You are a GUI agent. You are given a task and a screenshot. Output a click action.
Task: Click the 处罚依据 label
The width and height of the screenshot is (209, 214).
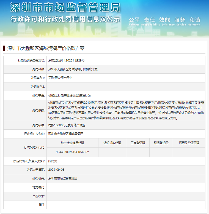pos(38,110)
